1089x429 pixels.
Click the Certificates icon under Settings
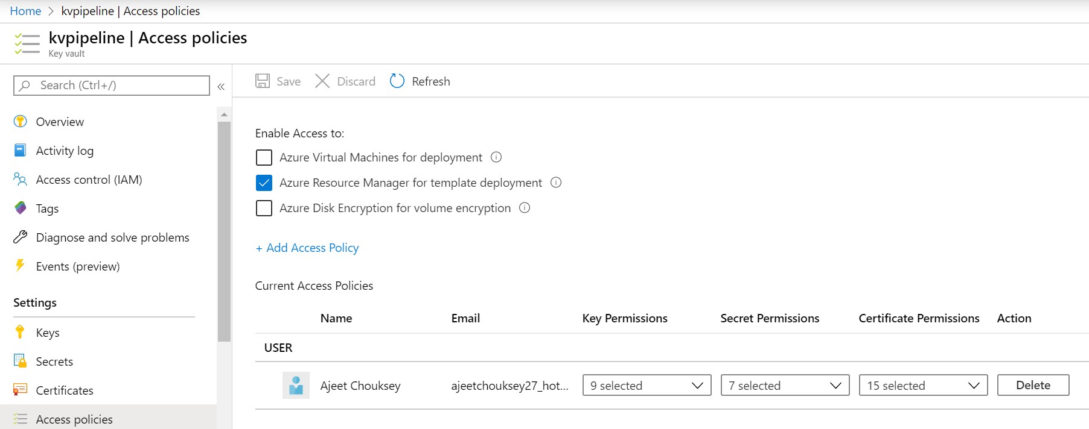pyautogui.click(x=20, y=390)
